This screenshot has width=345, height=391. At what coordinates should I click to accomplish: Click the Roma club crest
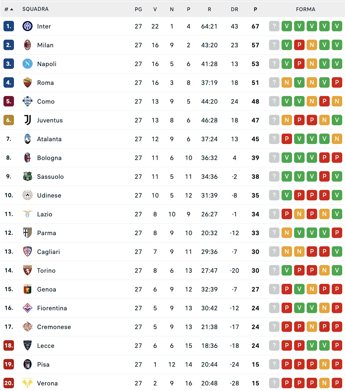27,83
